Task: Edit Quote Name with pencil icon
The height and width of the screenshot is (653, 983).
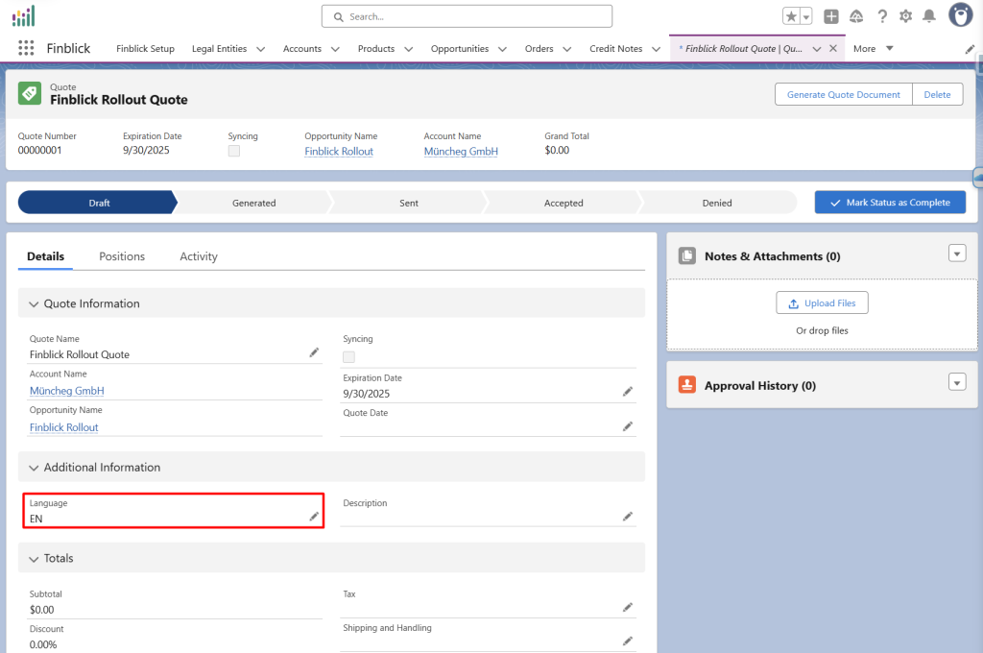Action: pyautogui.click(x=314, y=353)
